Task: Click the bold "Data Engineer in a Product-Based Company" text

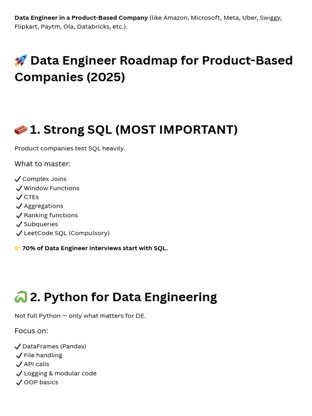Action: (x=81, y=18)
